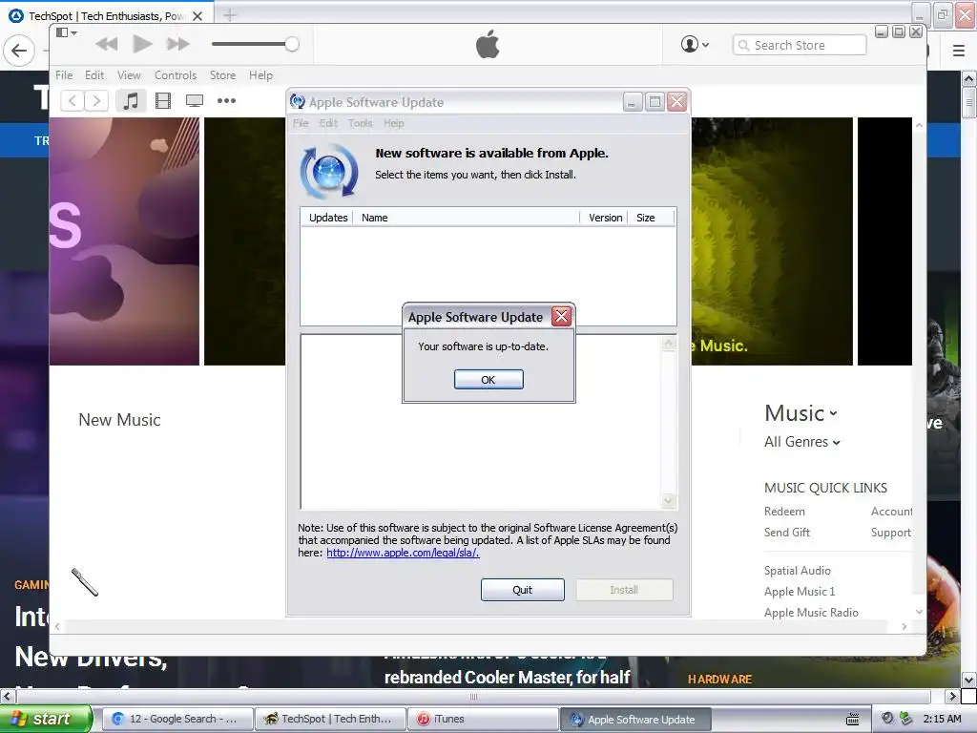Click the Updates column header

tap(328, 218)
